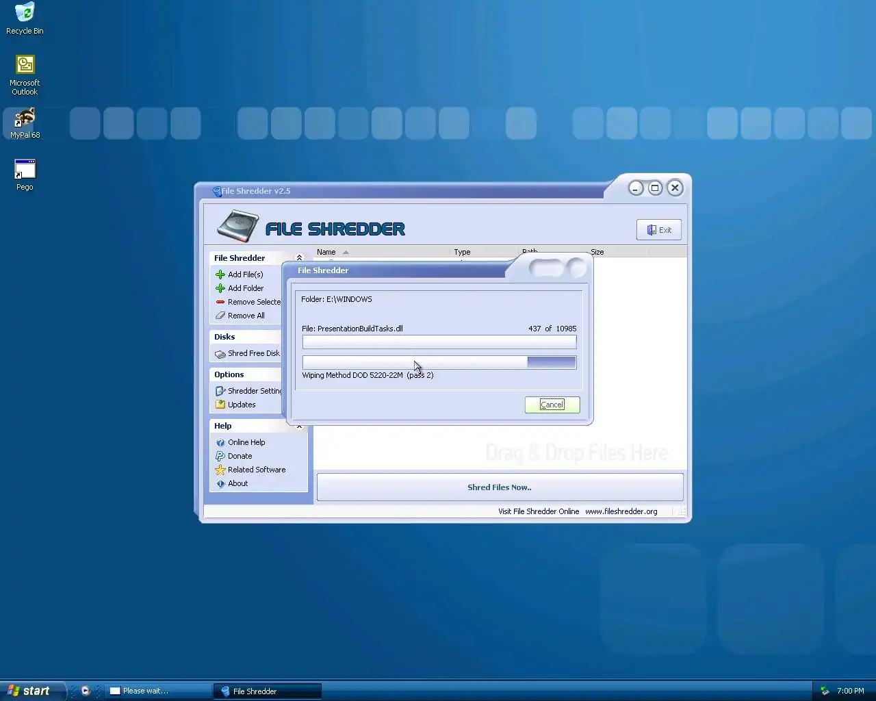The height and width of the screenshot is (701, 876).
Task: Collapse the File Shredder sidebar section
Action: pyautogui.click(x=299, y=257)
